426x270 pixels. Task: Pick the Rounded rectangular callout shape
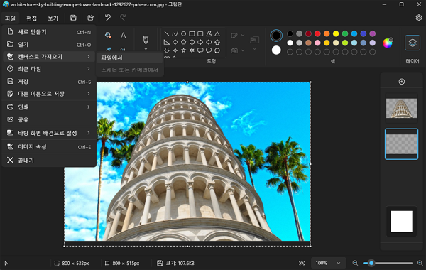(x=200, y=50)
